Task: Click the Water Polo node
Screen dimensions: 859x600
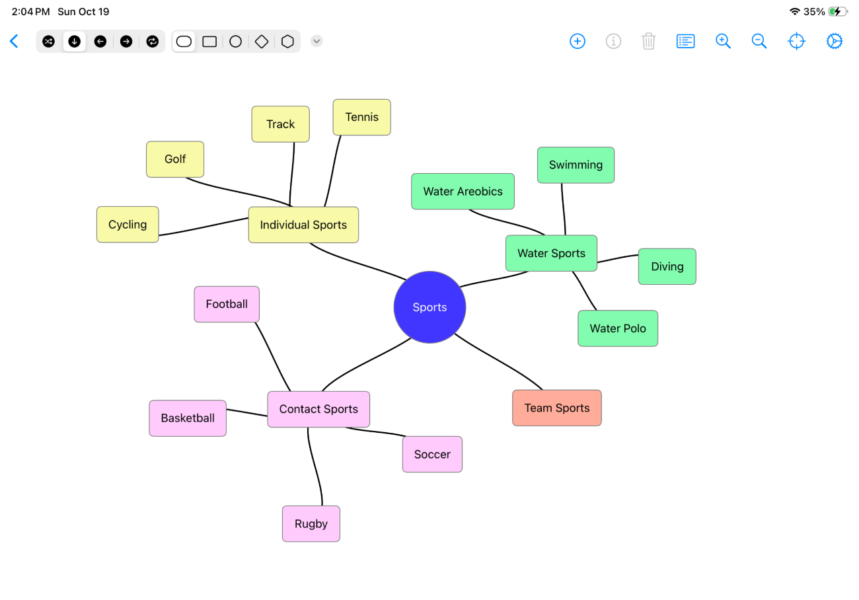Action: [x=618, y=328]
